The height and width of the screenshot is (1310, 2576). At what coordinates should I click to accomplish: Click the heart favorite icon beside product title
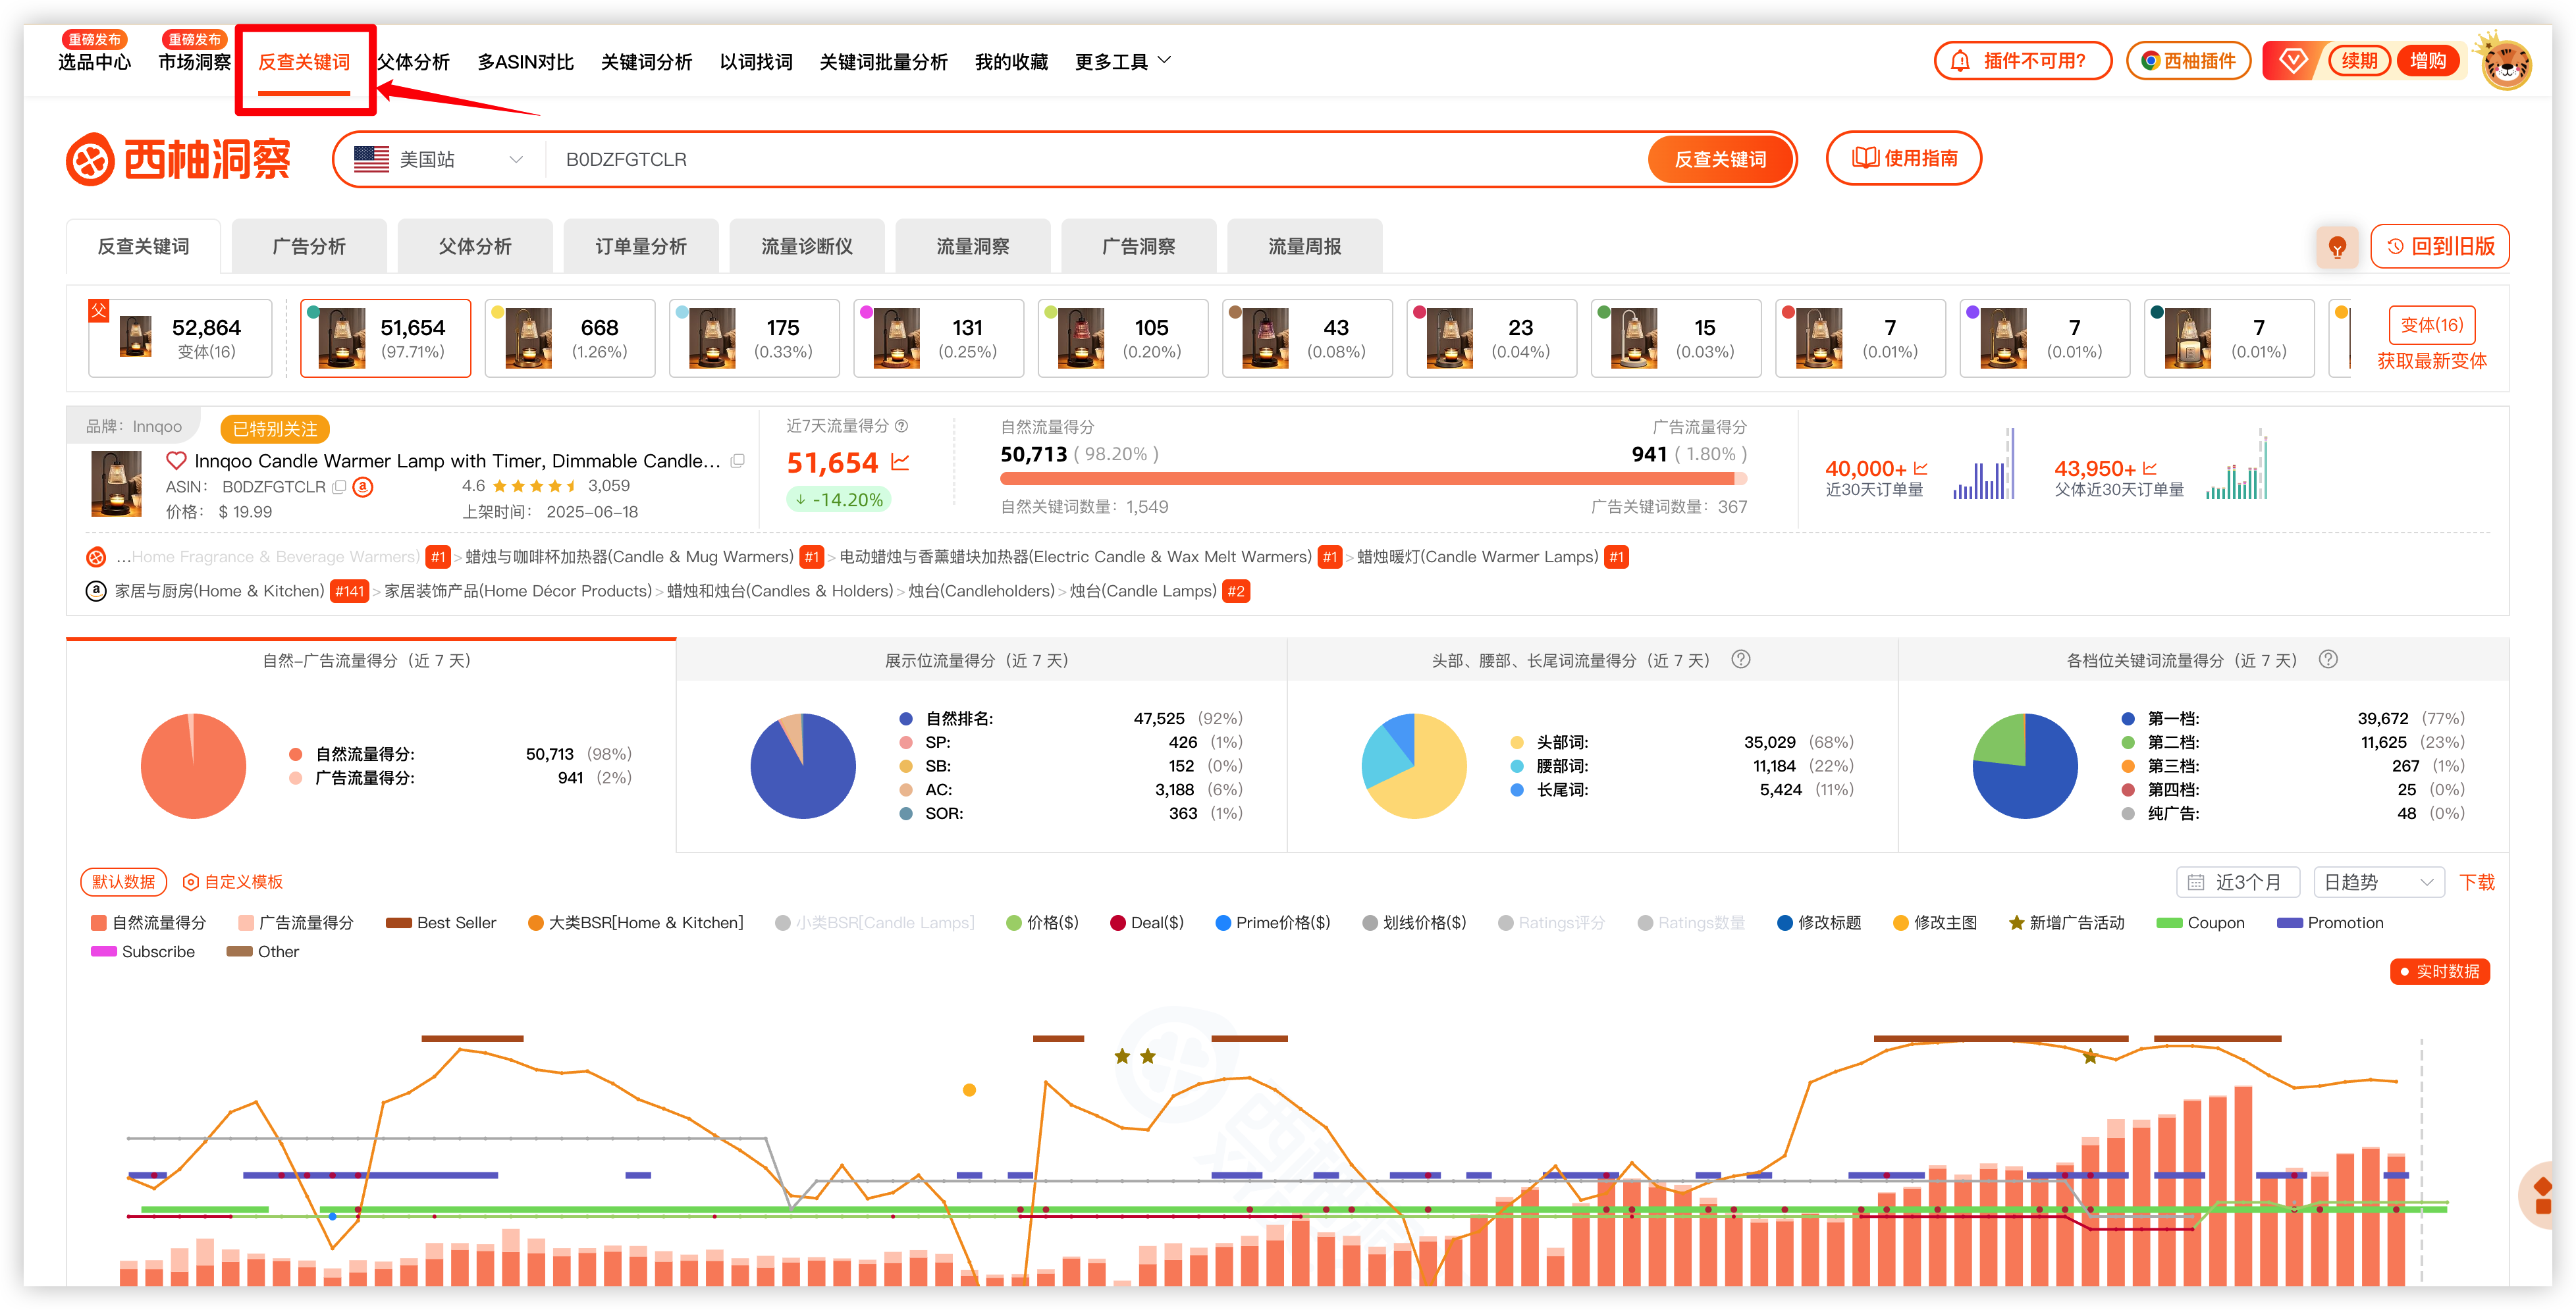click(x=176, y=461)
